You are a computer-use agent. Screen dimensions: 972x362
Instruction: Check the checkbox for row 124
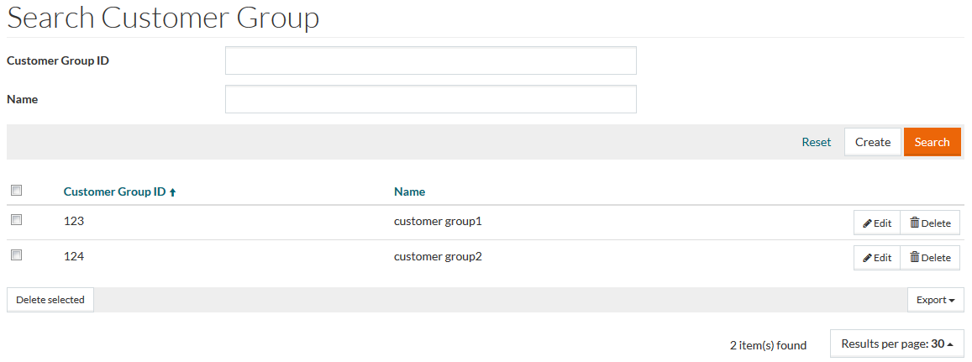16,254
